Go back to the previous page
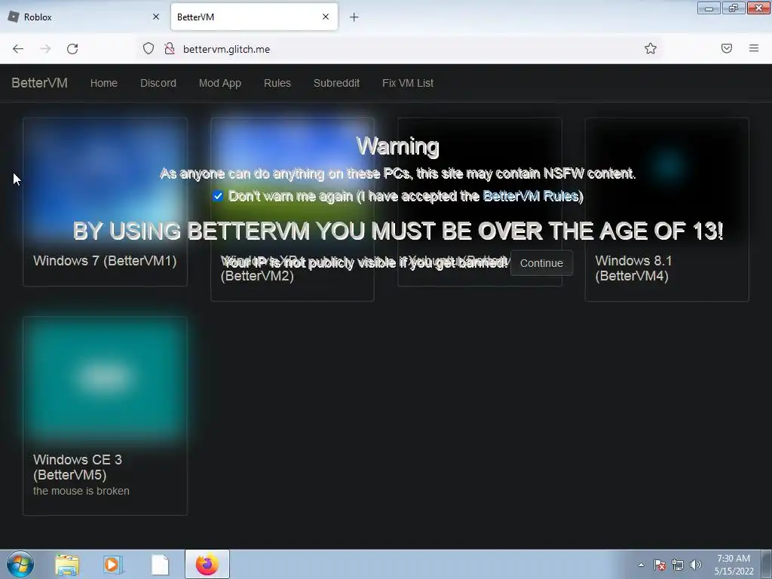Viewport: 772px width, 579px height. (18, 49)
